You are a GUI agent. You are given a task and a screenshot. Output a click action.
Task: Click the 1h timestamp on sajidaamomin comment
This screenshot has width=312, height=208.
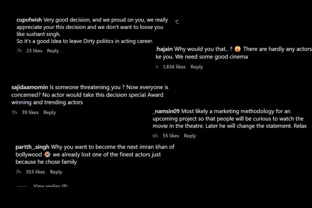pos(14,112)
